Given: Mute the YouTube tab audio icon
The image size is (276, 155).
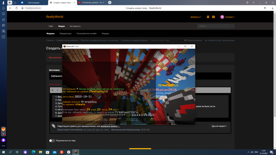Looking at the screenshot, I should pos(101,3).
